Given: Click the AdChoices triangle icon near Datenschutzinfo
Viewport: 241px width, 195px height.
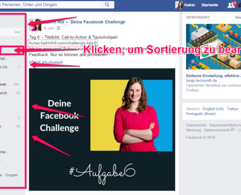Looking at the screenshot, I should click(x=233, y=130).
